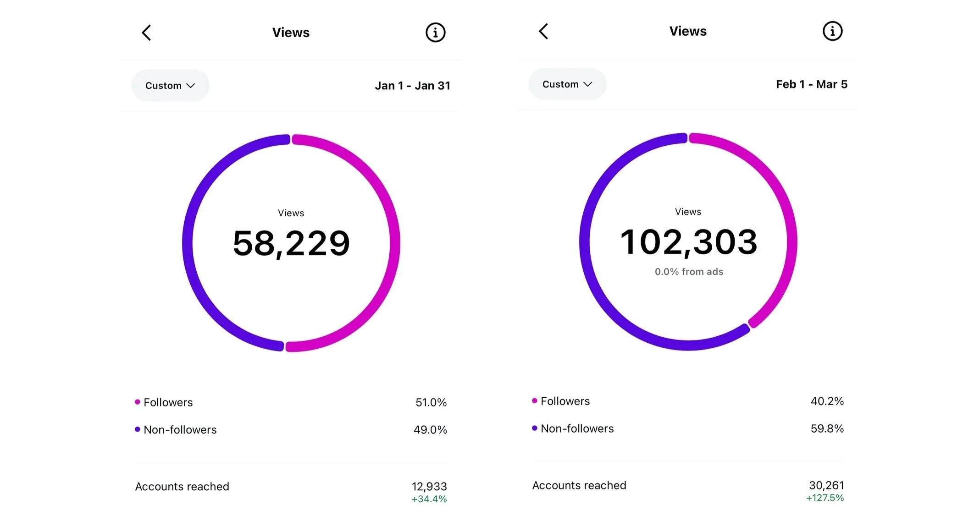
Task: Click the pink followers arc in left chart
Action: (394, 243)
